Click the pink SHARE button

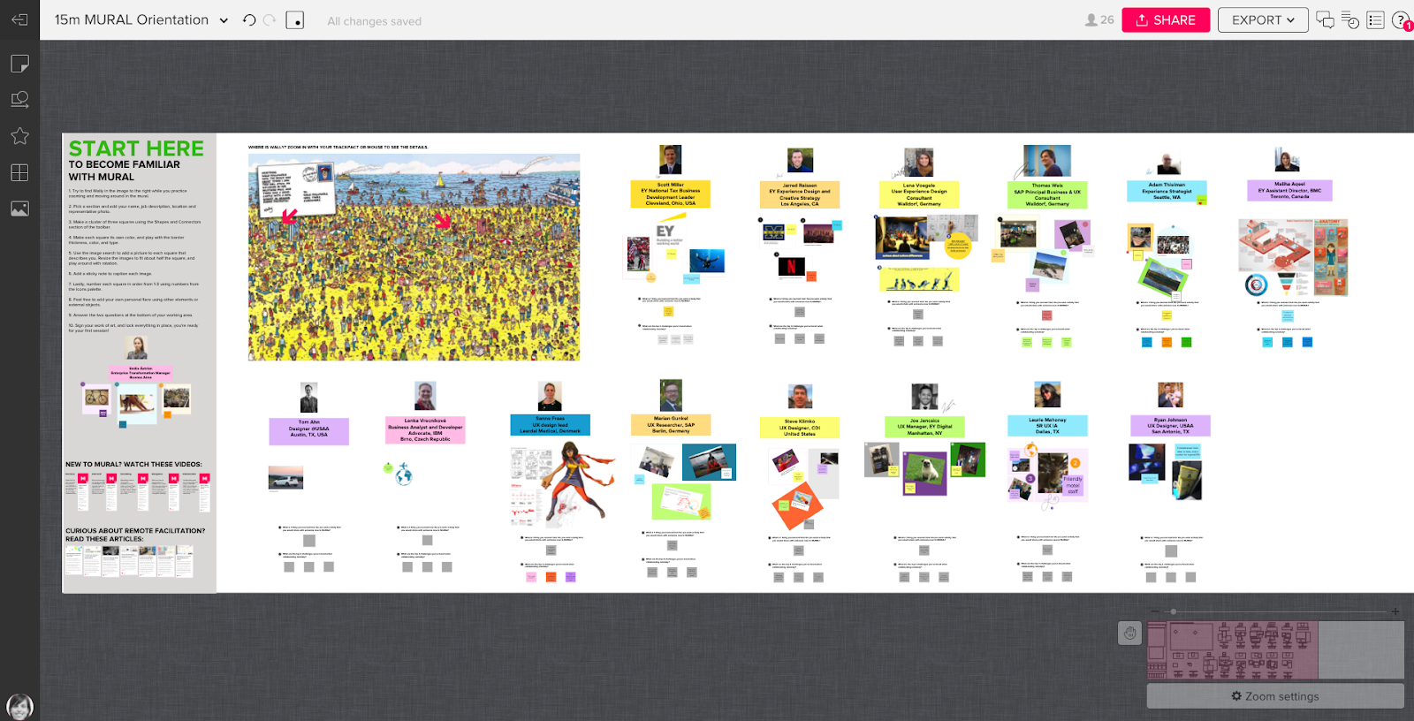point(1166,19)
